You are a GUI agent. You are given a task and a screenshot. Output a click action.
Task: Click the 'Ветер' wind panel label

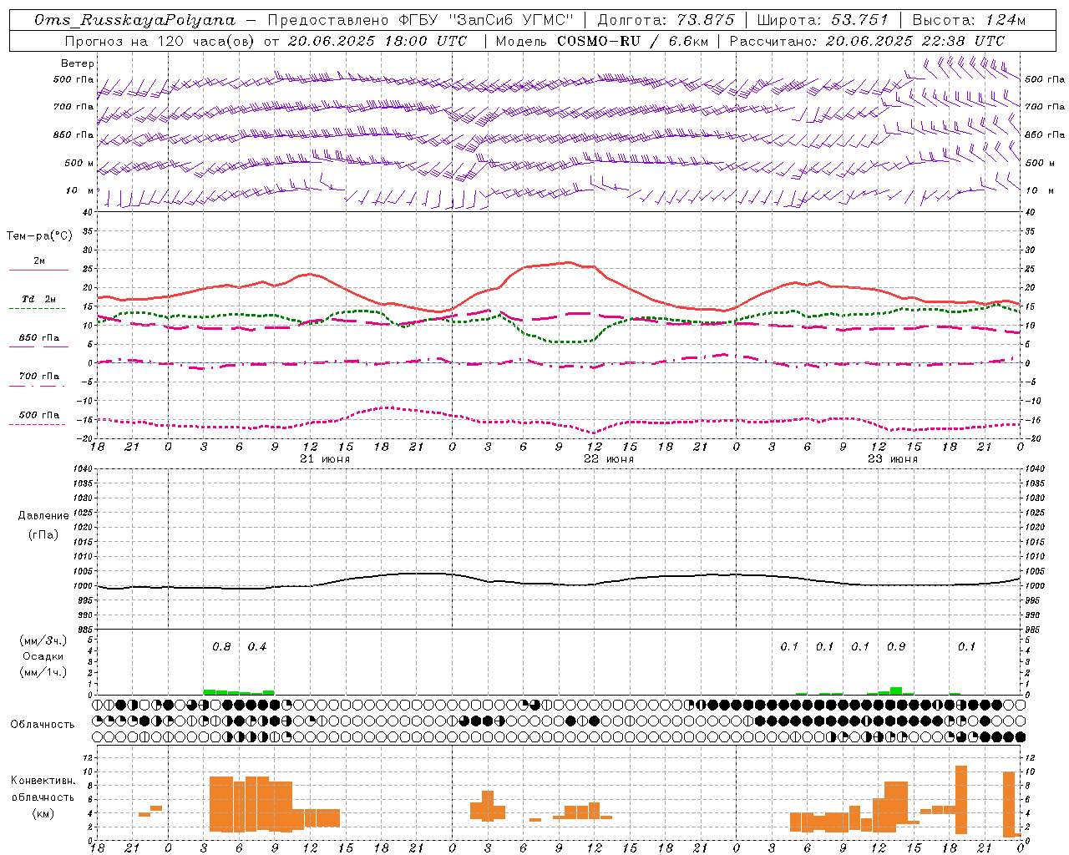click(78, 63)
